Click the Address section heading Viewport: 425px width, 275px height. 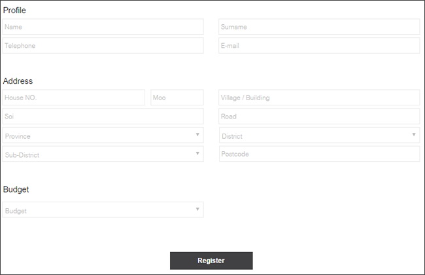[18, 81]
